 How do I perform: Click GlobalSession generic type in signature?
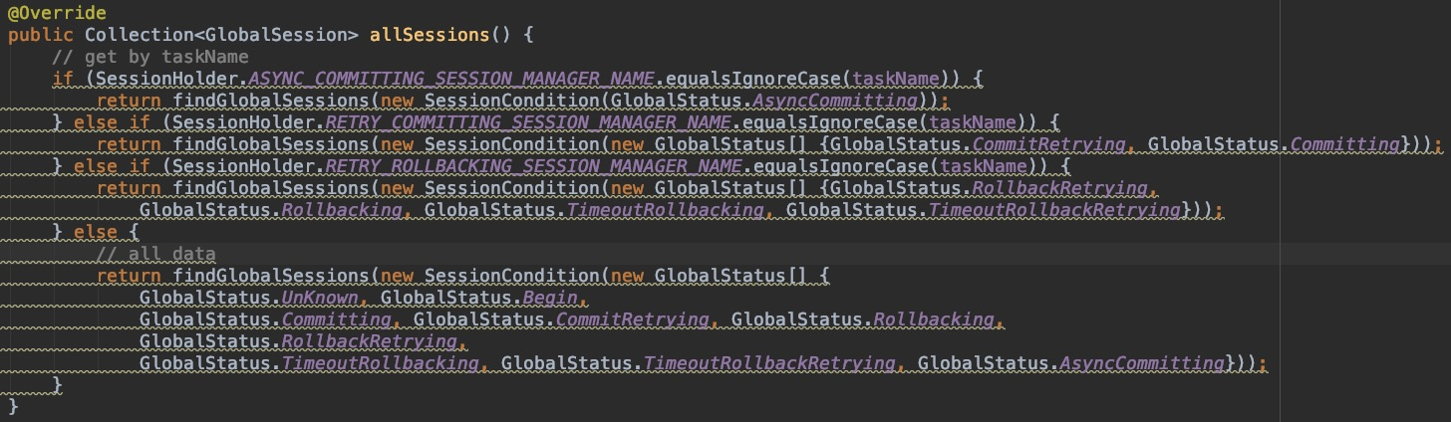(x=276, y=34)
